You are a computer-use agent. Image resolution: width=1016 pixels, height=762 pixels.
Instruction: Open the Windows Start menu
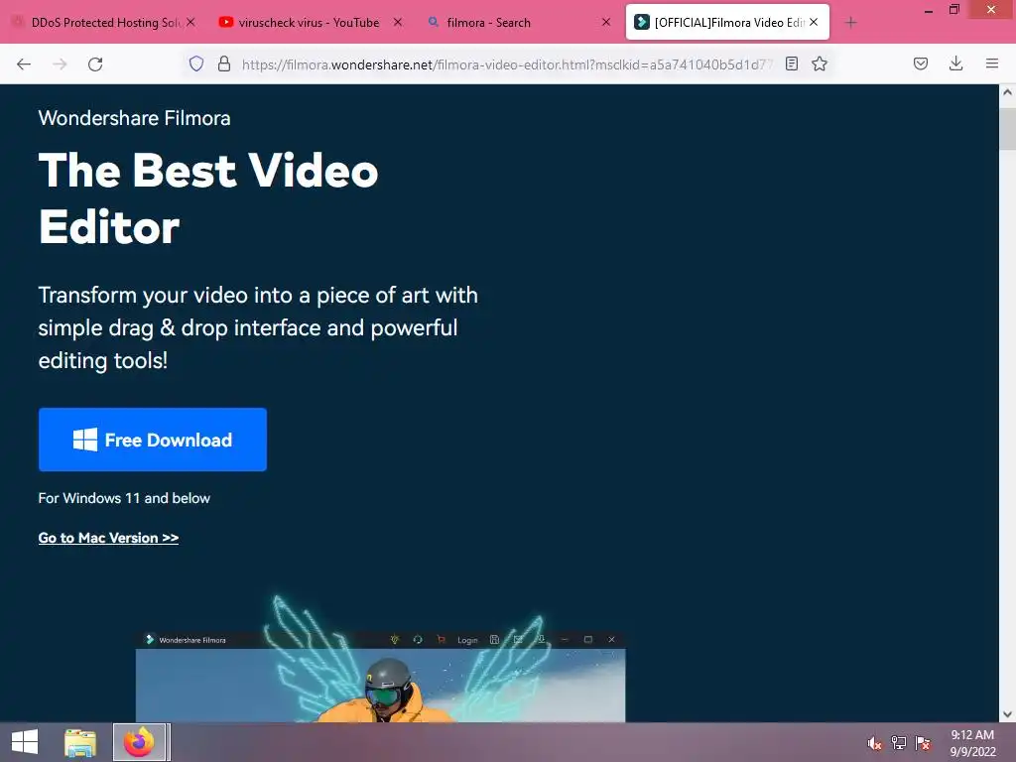(x=25, y=742)
